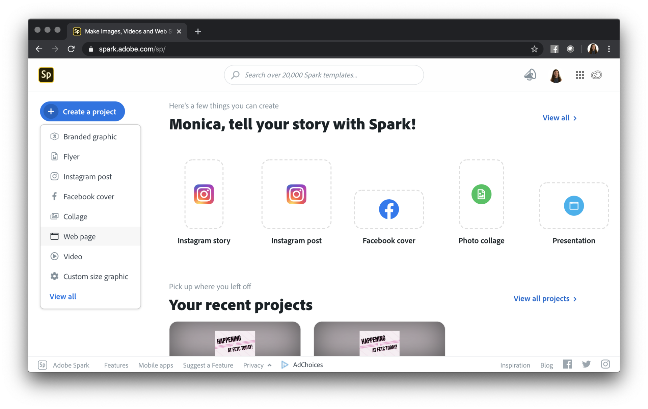The height and width of the screenshot is (409, 648).
Task: Bookmark page with the star icon
Action: [x=534, y=49]
